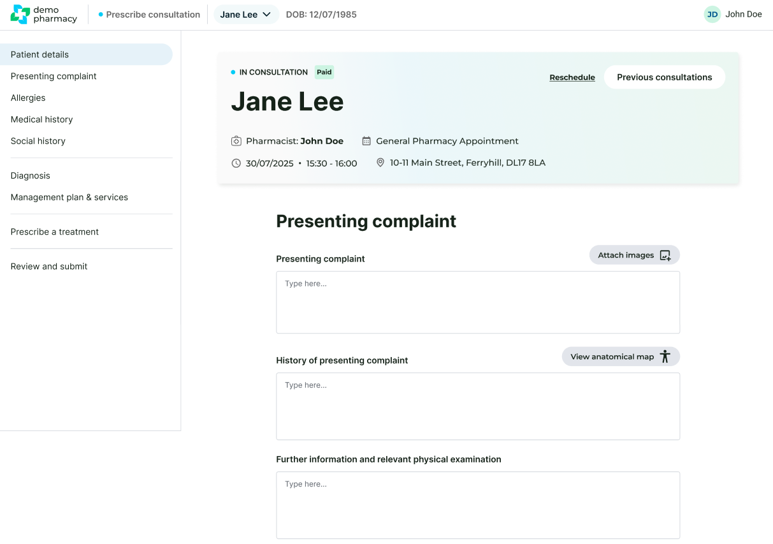The height and width of the screenshot is (544, 773).
Task: Navigate to Prescribe a treatment
Action: tap(55, 232)
